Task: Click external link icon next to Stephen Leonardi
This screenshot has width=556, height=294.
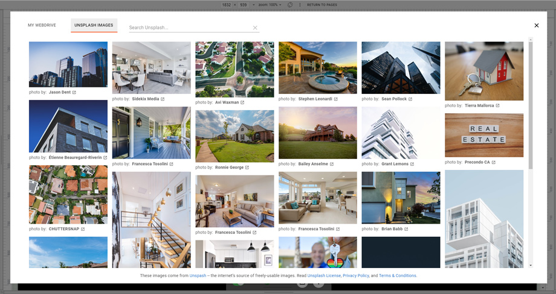Action: click(336, 99)
